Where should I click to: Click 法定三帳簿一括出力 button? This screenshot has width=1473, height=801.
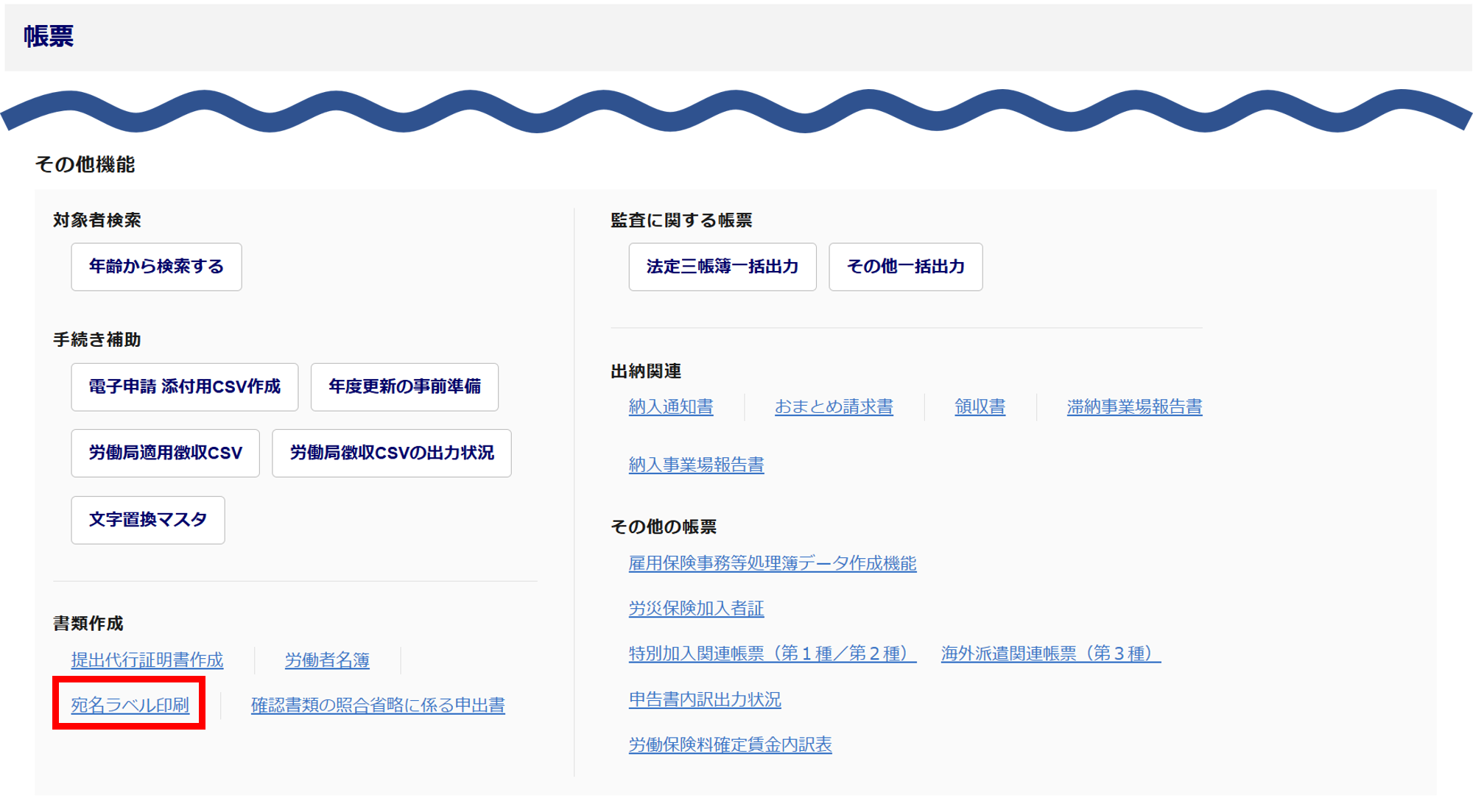coord(722,267)
